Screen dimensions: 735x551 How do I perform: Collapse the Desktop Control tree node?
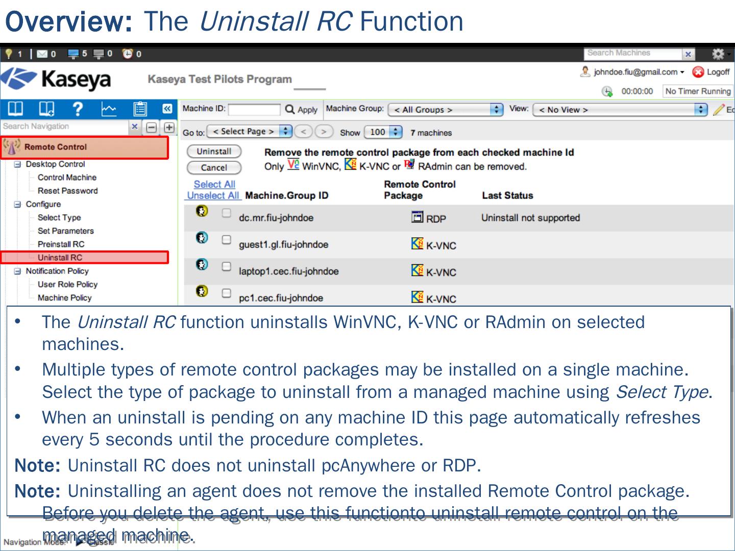pos(17,164)
